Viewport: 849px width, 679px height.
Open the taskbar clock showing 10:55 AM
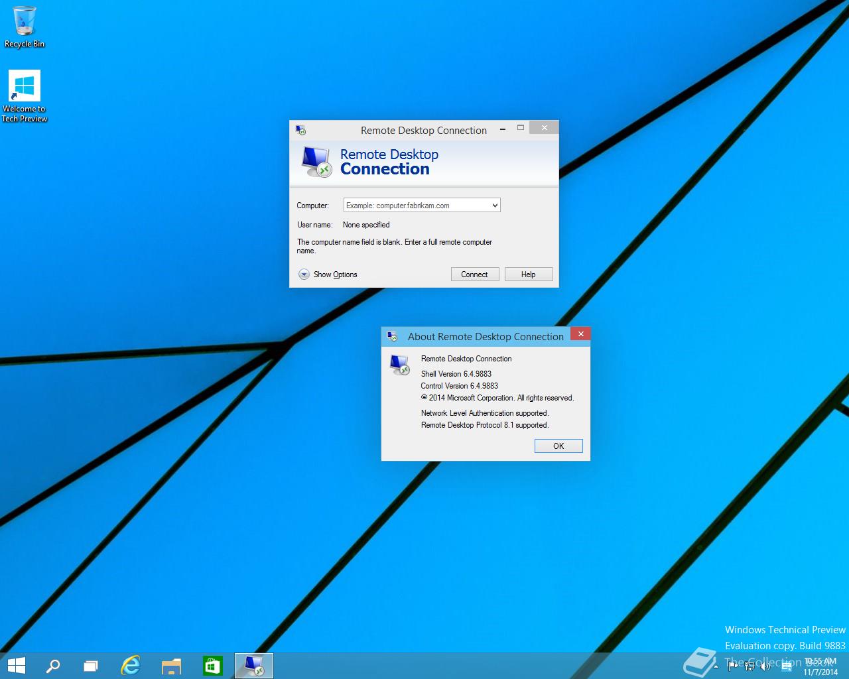click(820, 666)
